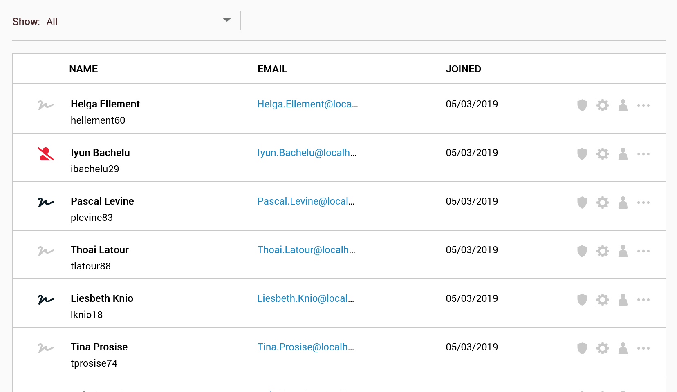The width and height of the screenshot is (677, 392).
Task: Toggle the gray signature icon for Helga Ellement
Action: click(46, 105)
